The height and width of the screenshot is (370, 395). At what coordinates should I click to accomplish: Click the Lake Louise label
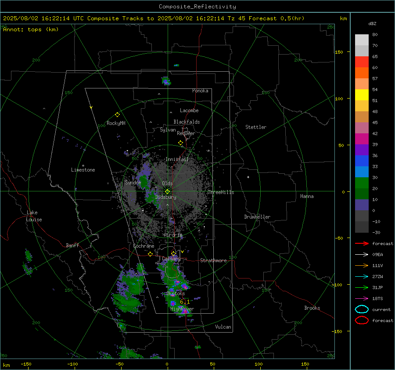(x=34, y=216)
